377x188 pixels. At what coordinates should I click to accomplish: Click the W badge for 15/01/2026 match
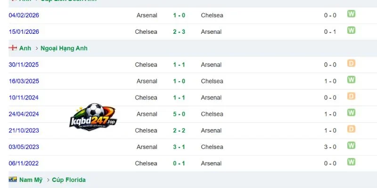351,30
